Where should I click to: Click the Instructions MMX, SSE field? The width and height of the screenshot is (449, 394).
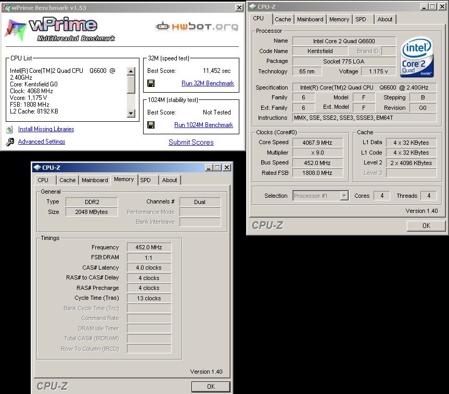click(365, 118)
